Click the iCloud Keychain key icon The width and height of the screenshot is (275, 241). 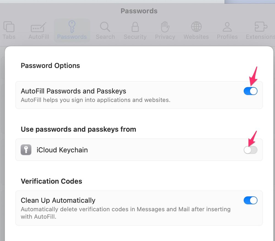pos(26,150)
